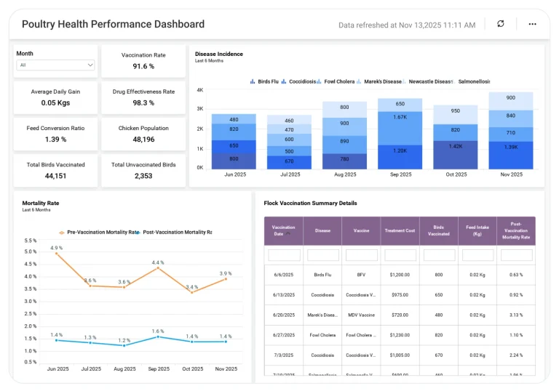
Task: Open the Month filter dropdown
Action: (x=55, y=65)
